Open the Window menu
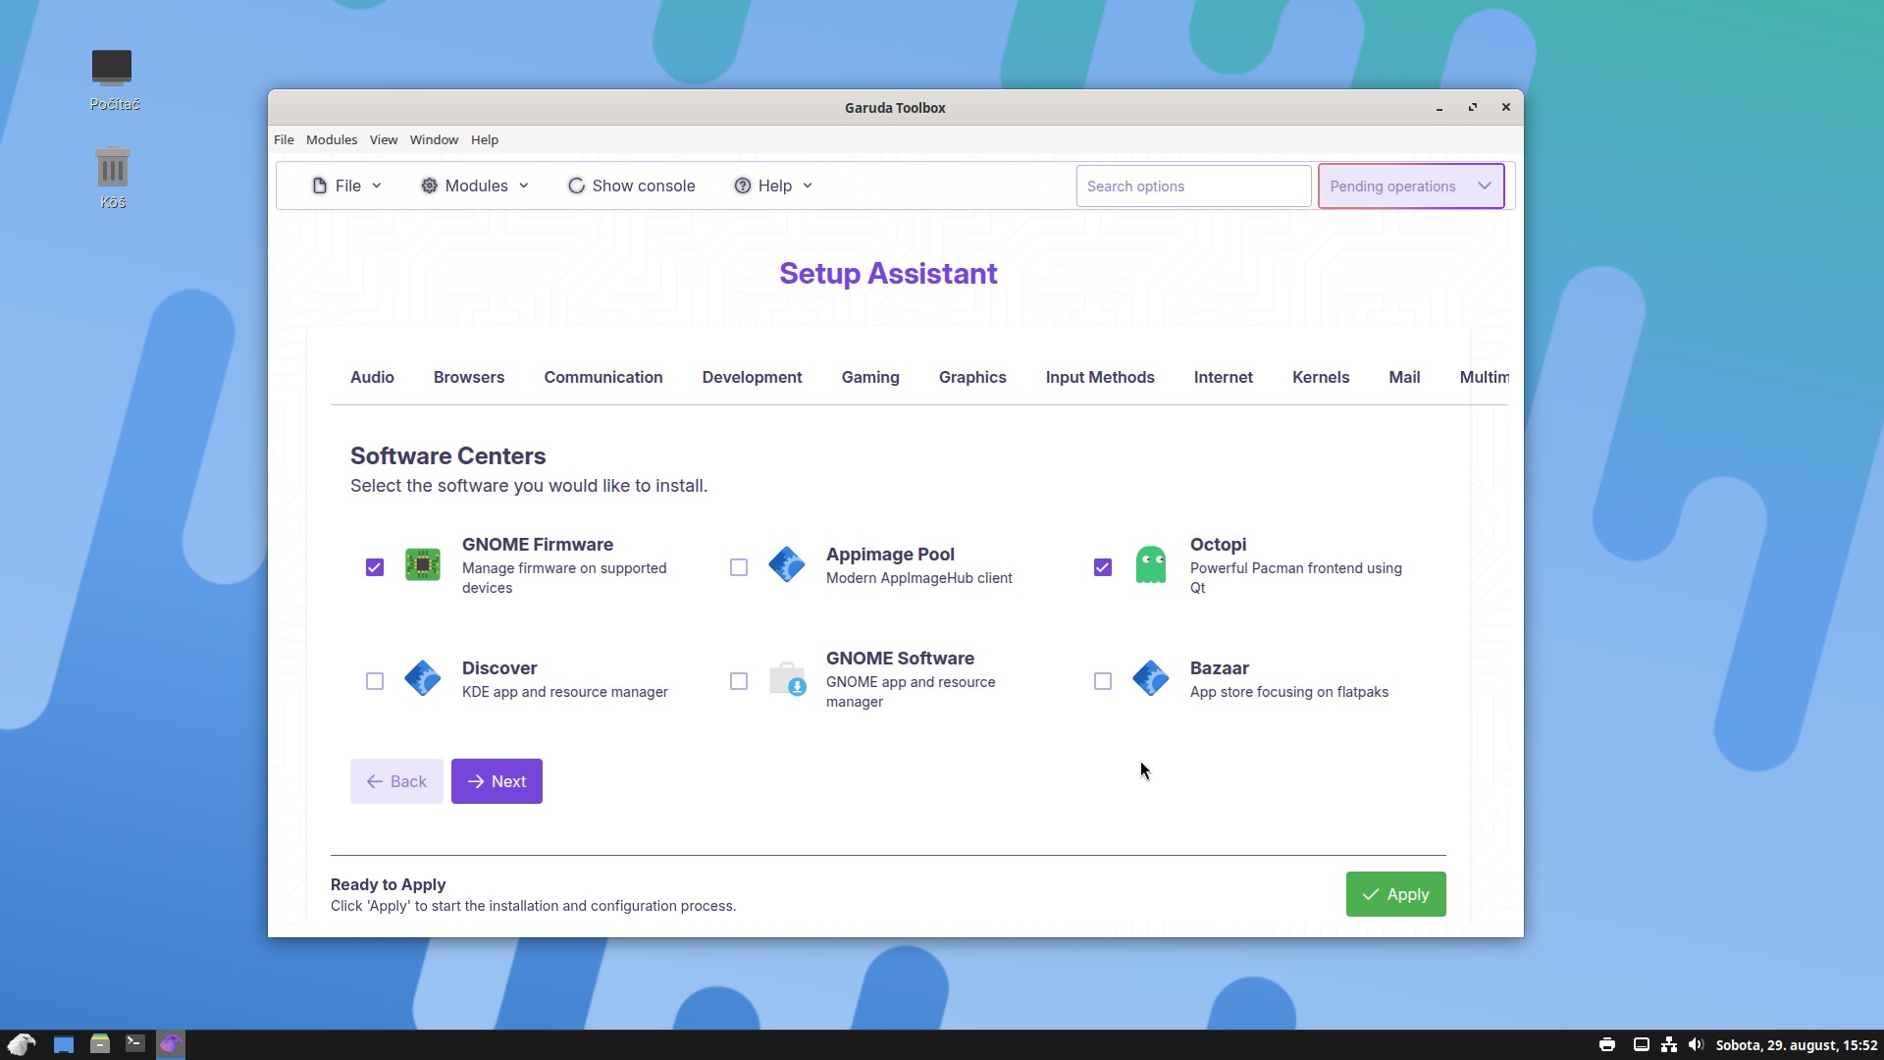Viewport: 1884px width, 1060px height. tap(434, 139)
